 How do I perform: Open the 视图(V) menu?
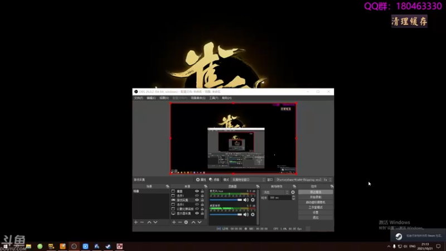click(164, 98)
